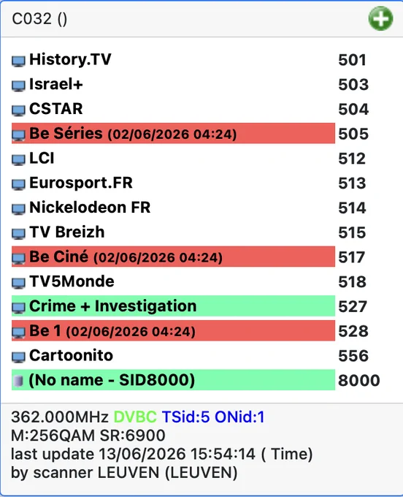
Task: Click the TV icon beside Cartoonito
Action: click(x=18, y=357)
